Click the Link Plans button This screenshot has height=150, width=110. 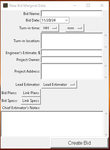coord(31,93)
